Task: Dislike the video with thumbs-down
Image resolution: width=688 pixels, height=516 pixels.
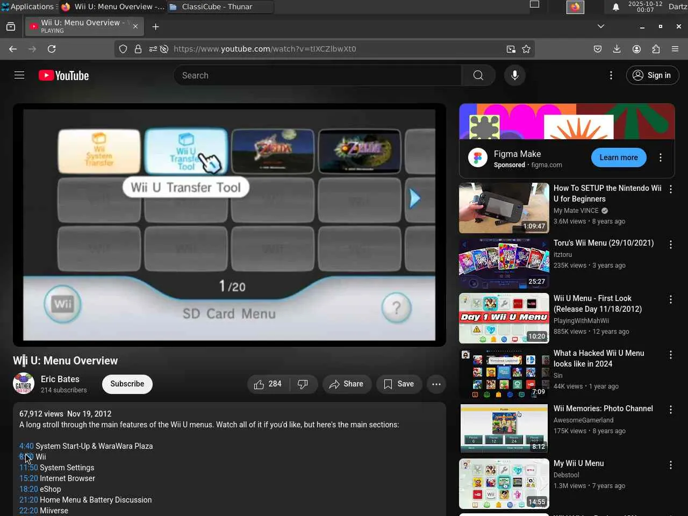Action: (303, 384)
